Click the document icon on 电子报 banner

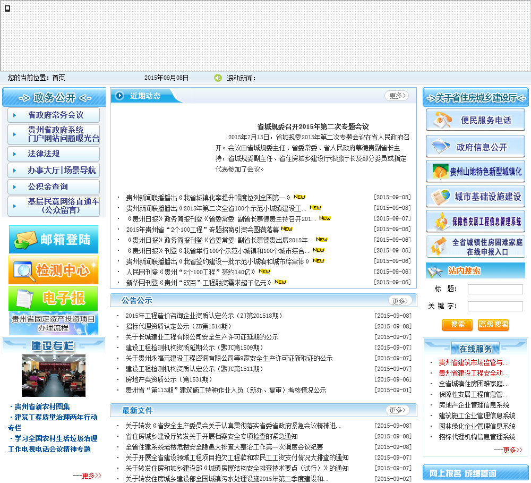(x=24, y=299)
